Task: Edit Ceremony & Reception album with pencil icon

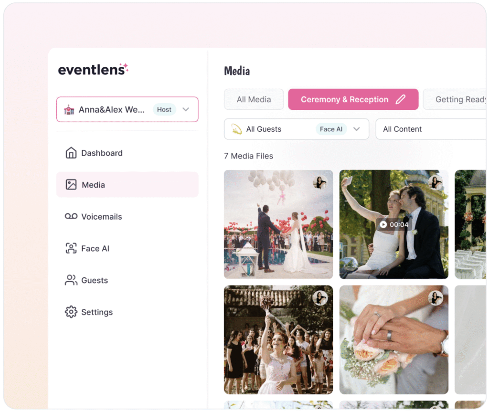Action: (401, 99)
